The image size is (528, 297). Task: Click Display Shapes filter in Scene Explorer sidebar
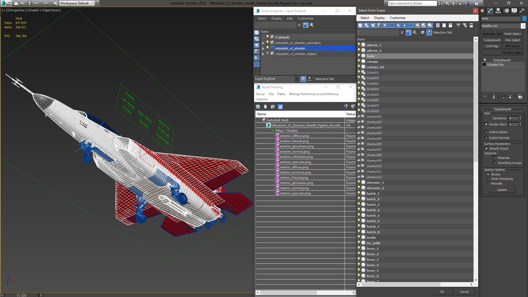(x=257, y=39)
